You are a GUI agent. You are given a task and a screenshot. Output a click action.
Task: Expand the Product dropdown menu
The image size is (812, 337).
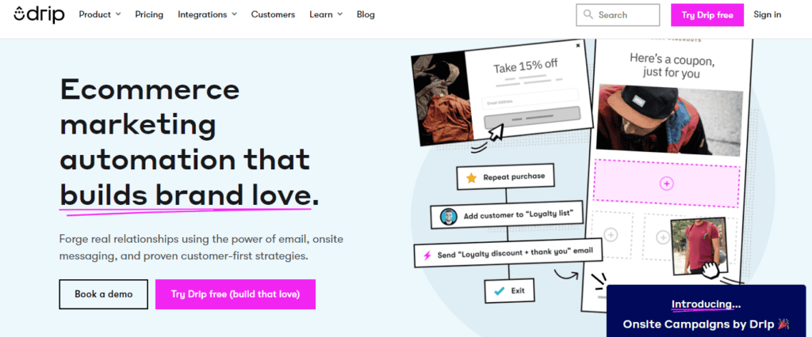pyautogui.click(x=100, y=14)
